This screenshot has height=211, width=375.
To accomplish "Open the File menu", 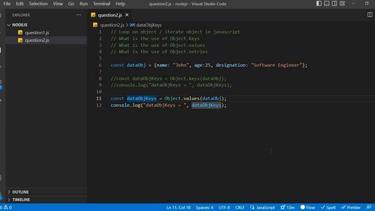I will pyautogui.click(x=7, y=4).
